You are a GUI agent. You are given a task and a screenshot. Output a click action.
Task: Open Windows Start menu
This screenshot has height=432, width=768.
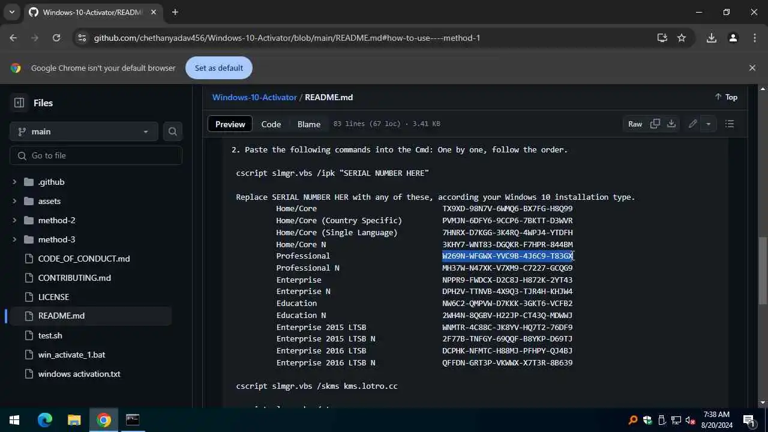coord(14,420)
